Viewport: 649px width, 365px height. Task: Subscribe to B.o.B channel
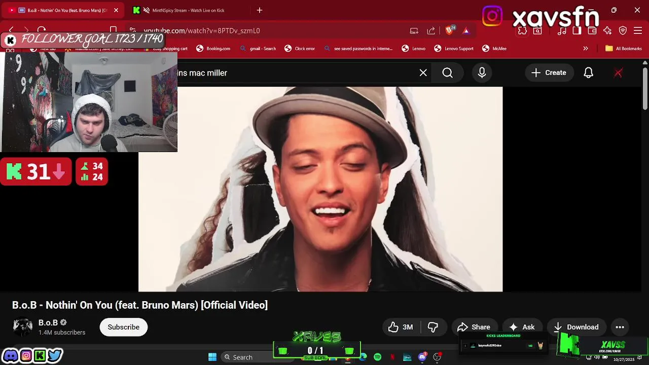pyautogui.click(x=123, y=327)
